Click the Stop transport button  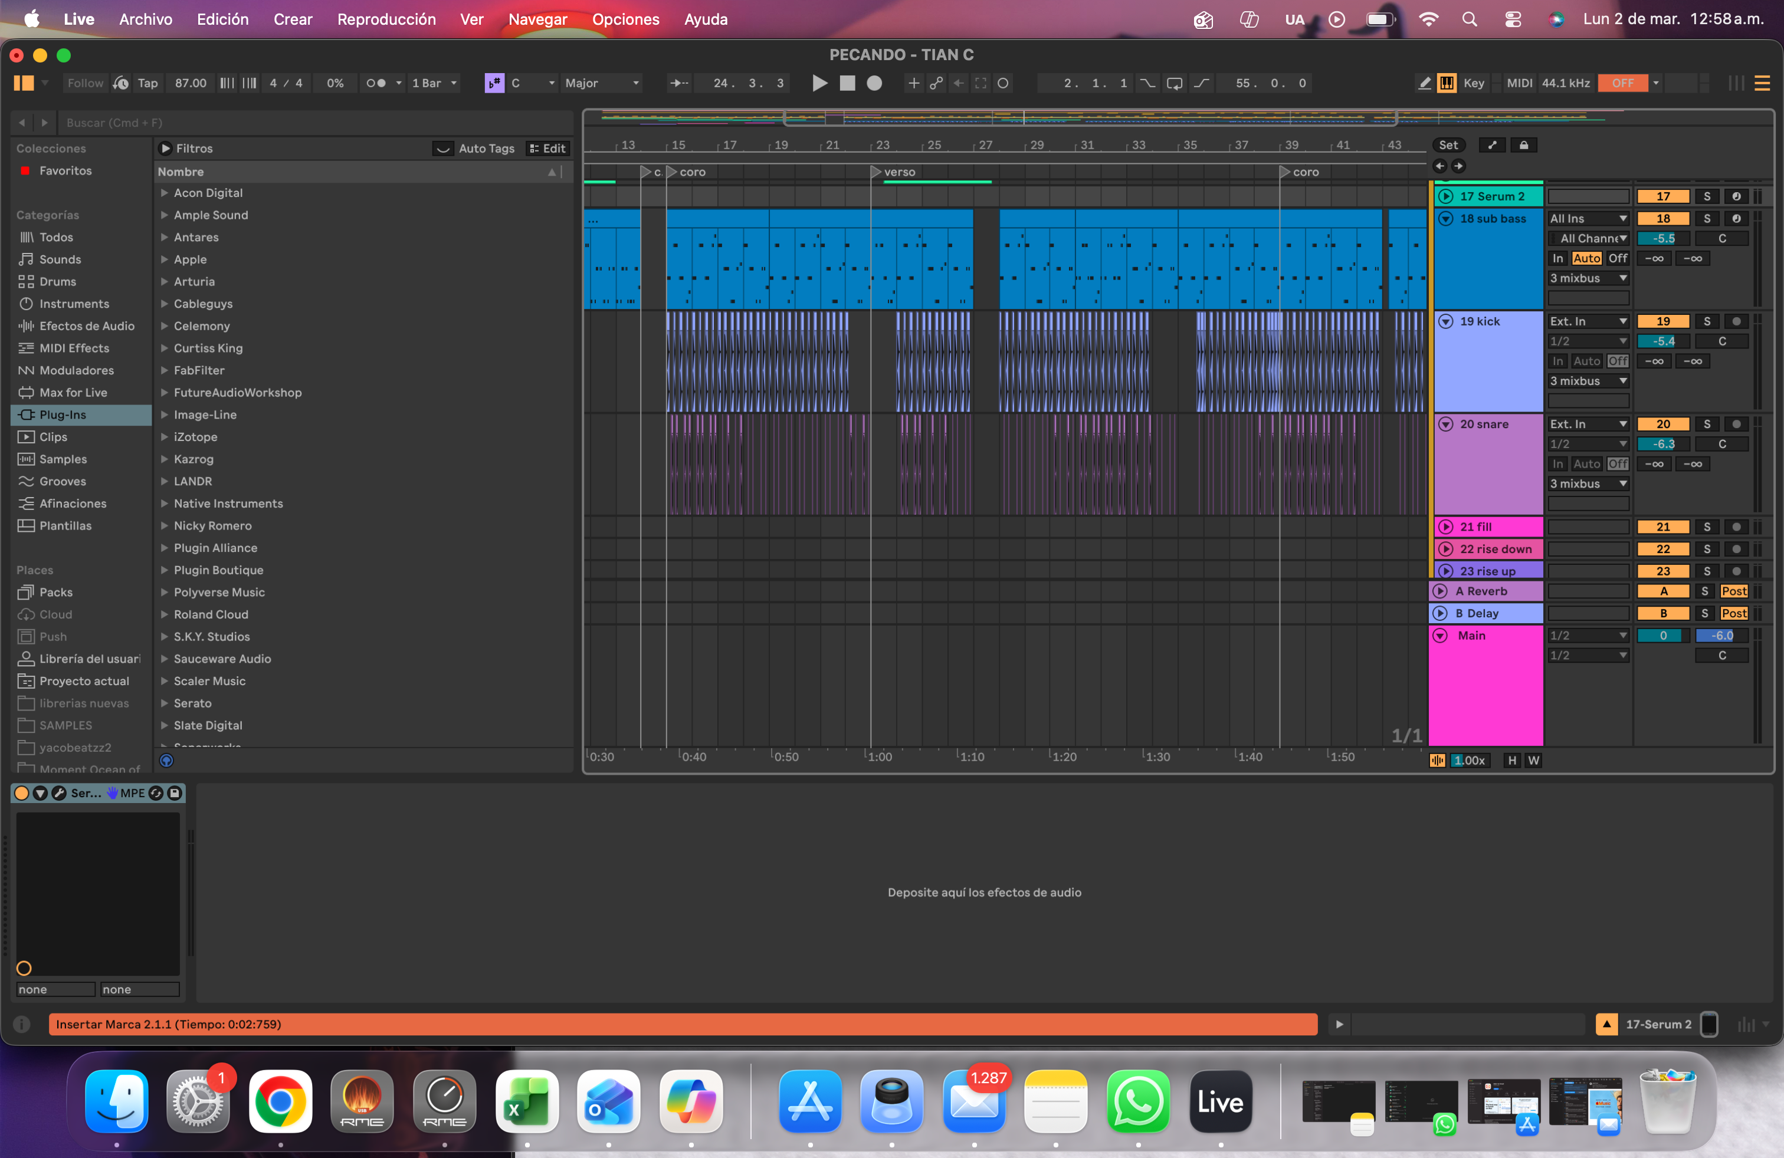[x=847, y=83]
